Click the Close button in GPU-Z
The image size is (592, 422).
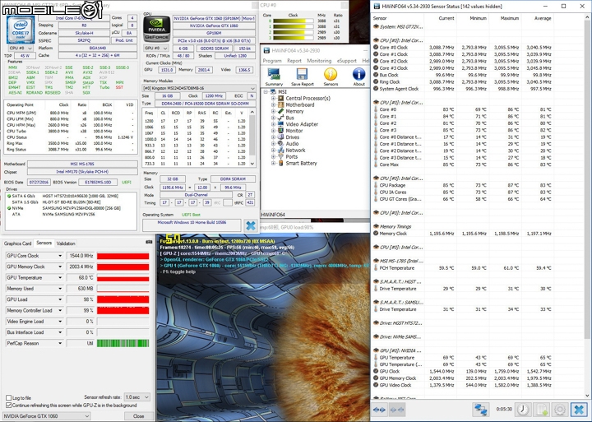139,416
